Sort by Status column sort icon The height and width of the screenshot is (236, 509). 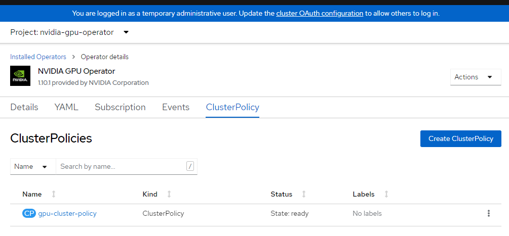coord(304,194)
